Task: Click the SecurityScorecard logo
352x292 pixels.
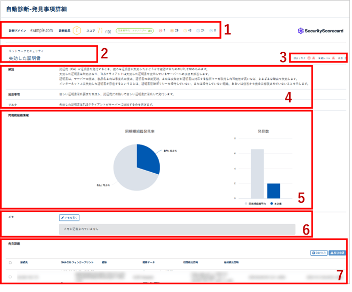Action: (x=321, y=31)
